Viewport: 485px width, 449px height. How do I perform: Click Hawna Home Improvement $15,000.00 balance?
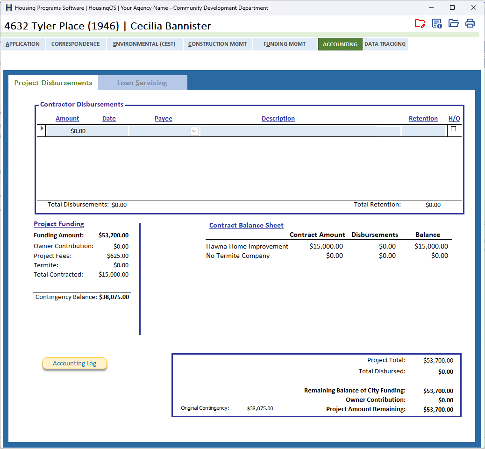(431, 246)
